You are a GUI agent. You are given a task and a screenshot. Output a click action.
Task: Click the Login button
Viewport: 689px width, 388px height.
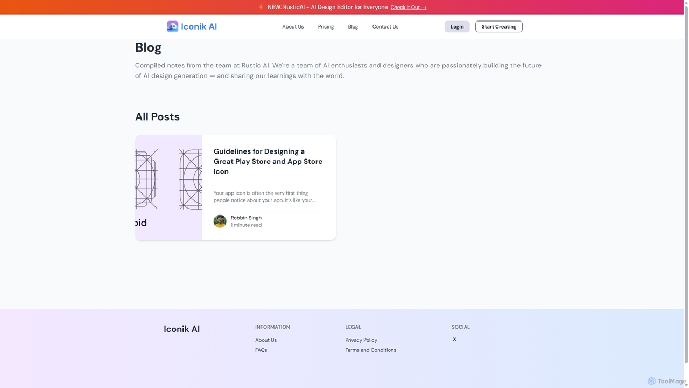coord(457,26)
